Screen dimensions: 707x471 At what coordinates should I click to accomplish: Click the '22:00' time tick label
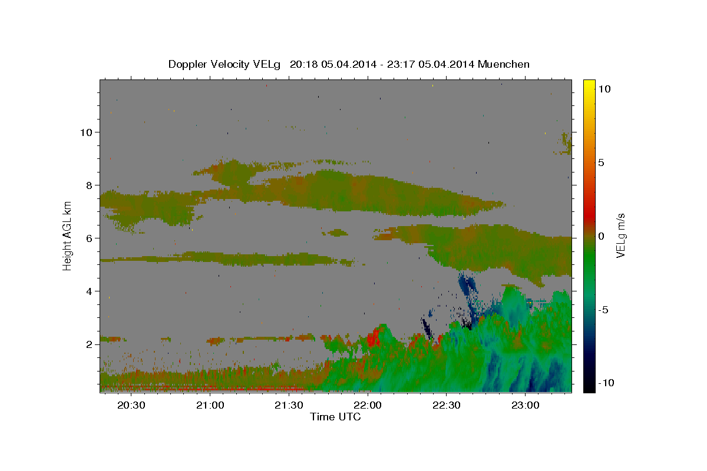pyautogui.click(x=368, y=405)
